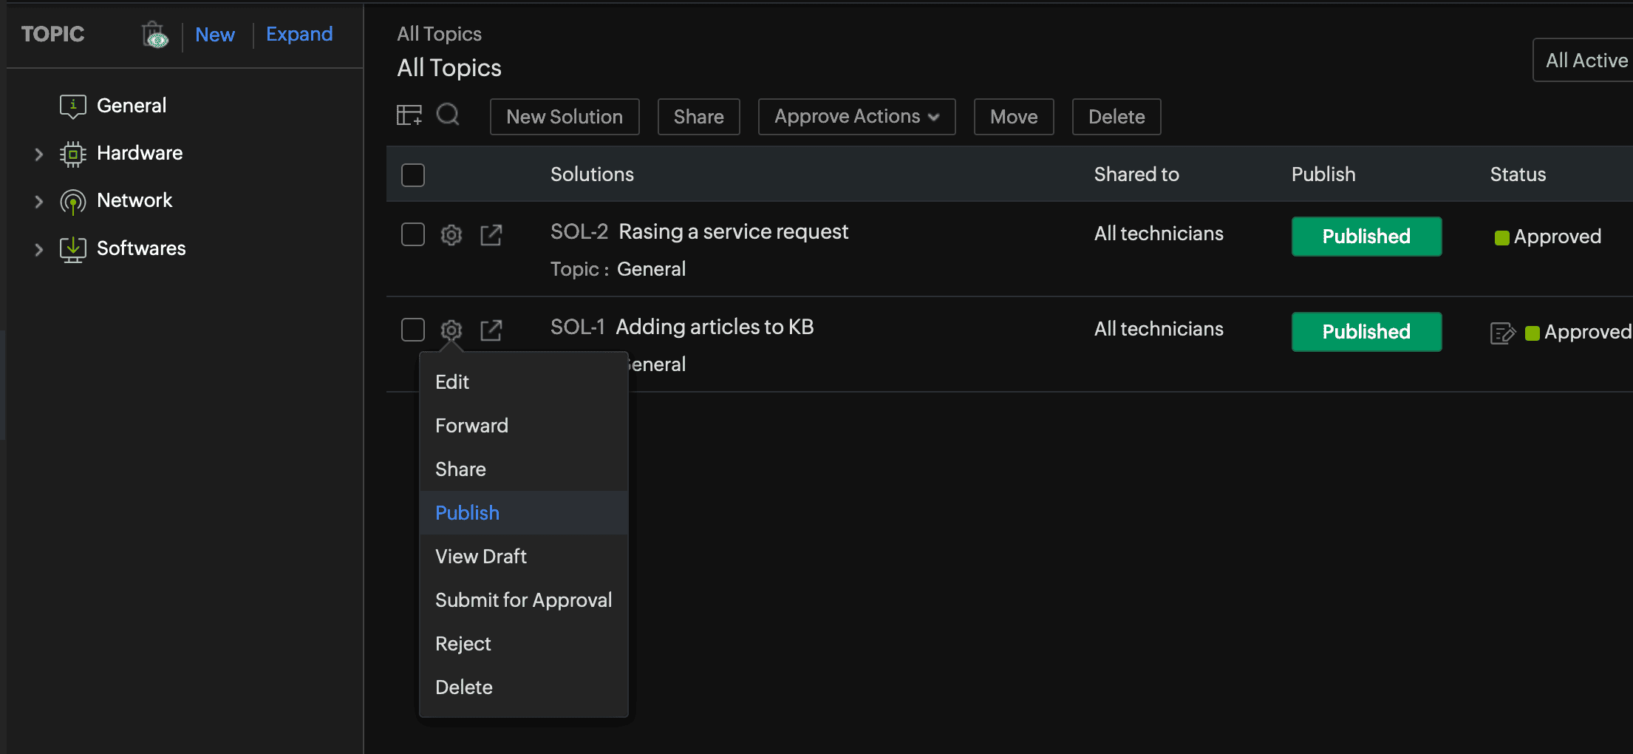Click the New Solution button
The height and width of the screenshot is (754, 1633).
click(x=564, y=116)
